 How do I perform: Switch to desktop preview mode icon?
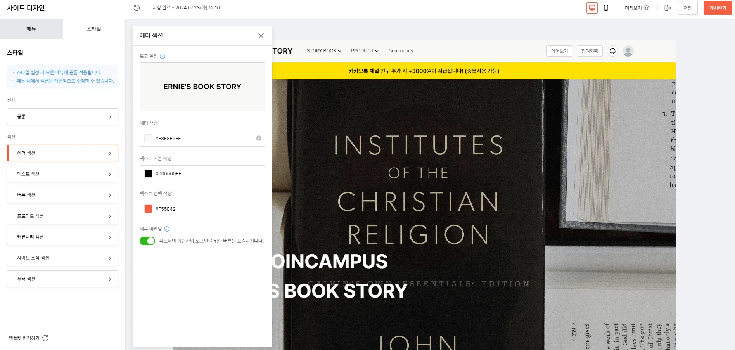coord(592,8)
